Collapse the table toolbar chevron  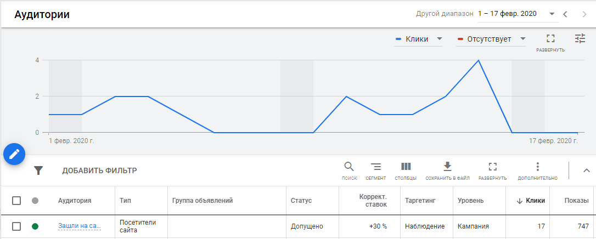coord(586,170)
